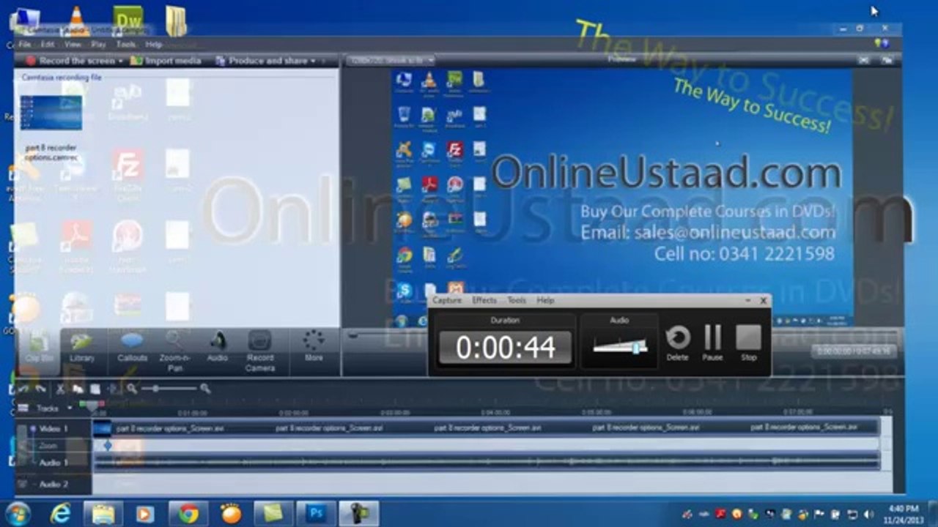Open the View menu in Camtasia Studio

click(x=73, y=45)
